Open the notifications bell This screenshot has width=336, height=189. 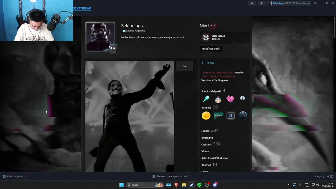tap(261, 3)
